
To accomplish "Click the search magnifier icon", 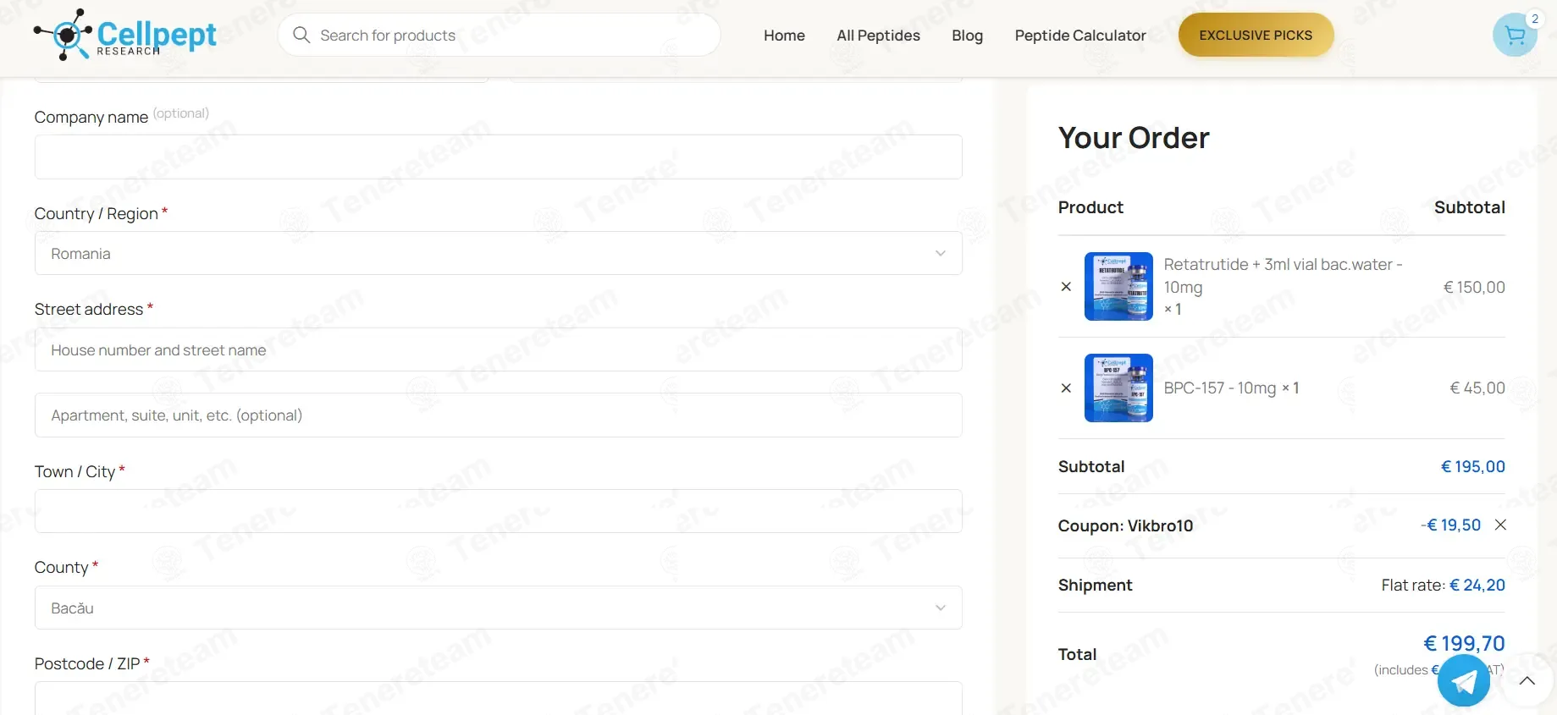I will coord(301,35).
